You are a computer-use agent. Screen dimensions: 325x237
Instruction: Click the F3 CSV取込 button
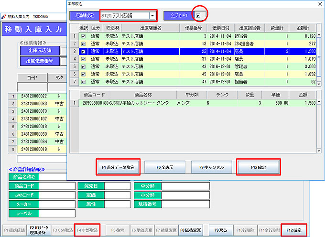(x=63, y=230)
